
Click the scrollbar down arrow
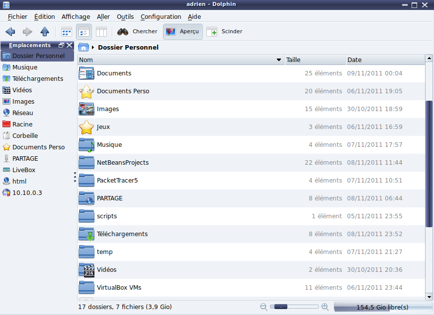click(x=429, y=297)
